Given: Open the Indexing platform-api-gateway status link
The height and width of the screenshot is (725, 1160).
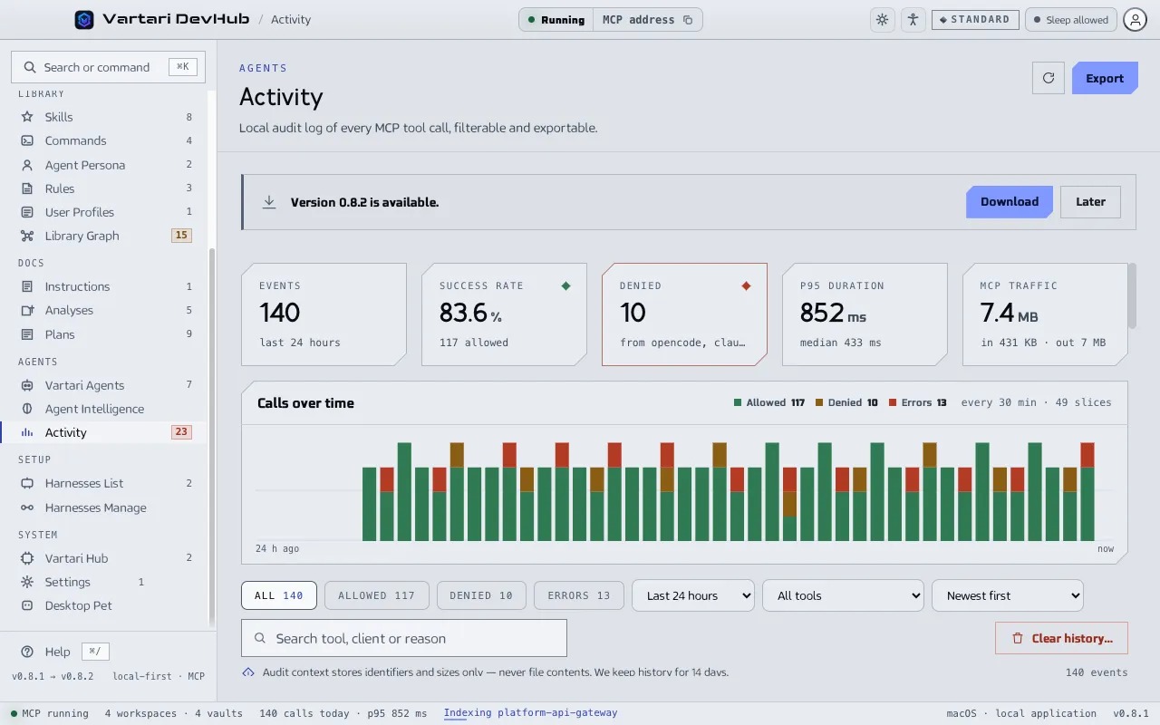Looking at the screenshot, I should click(x=530, y=713).
